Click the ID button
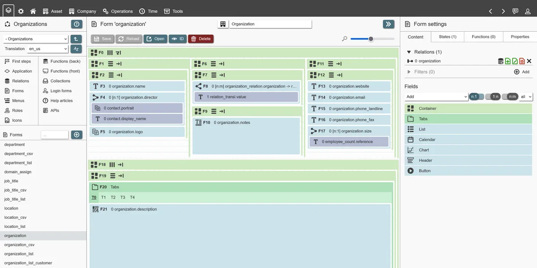 click(178, 39)
